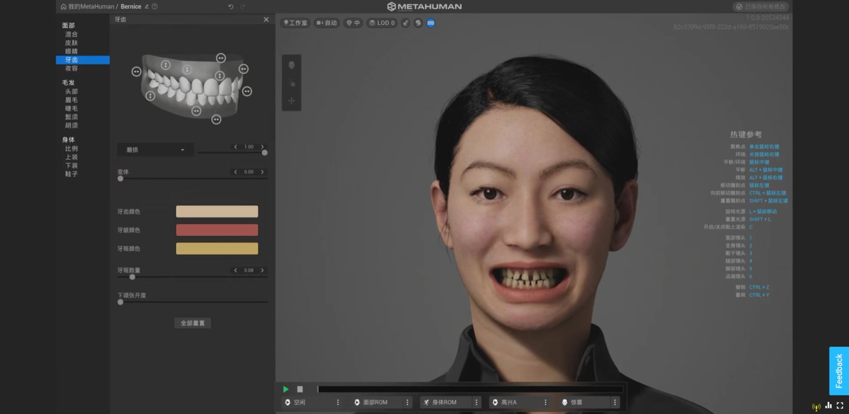Select the 高兴A animation
The image size is (849, 414).
[515, 403]
